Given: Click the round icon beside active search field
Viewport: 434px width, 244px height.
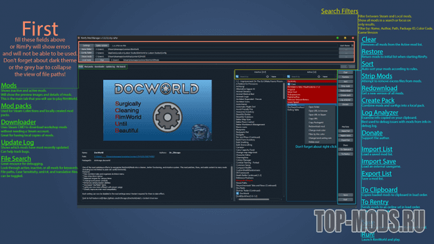Looking at the screenshot, I should click(319, 77).
